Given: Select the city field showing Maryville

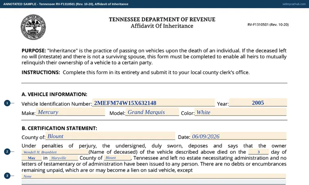Looking at the screenshot, I should [64, 158].
